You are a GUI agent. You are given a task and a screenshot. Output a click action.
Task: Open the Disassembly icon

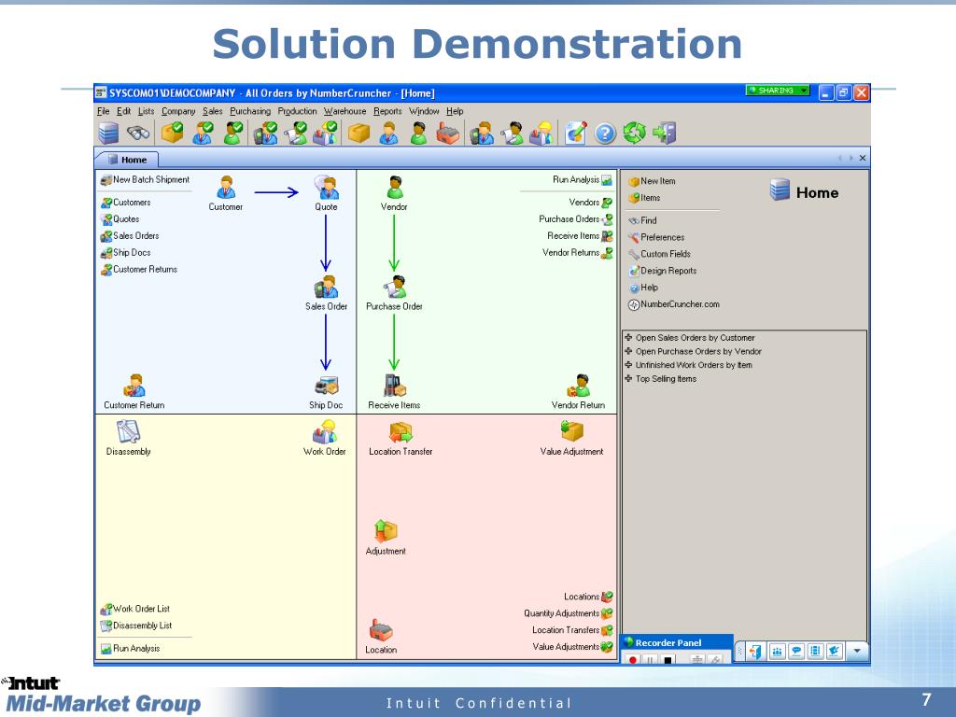tap(129, 431)
